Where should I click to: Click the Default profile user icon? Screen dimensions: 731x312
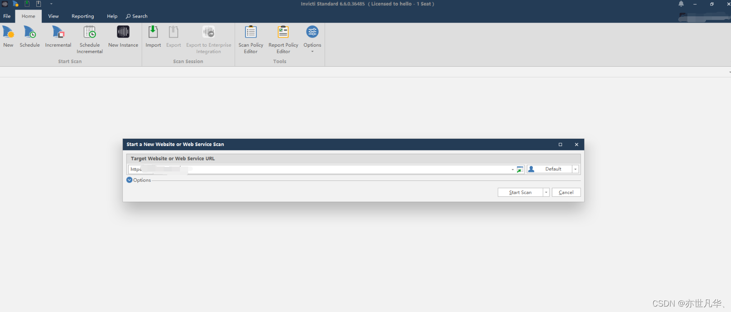531,169
